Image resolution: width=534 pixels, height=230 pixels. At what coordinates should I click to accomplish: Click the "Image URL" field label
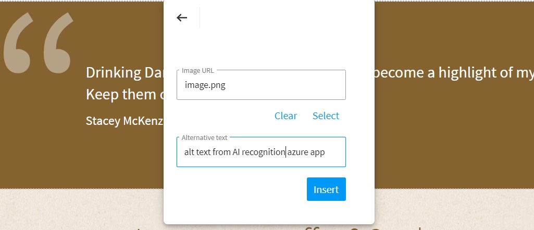[197, 71]
